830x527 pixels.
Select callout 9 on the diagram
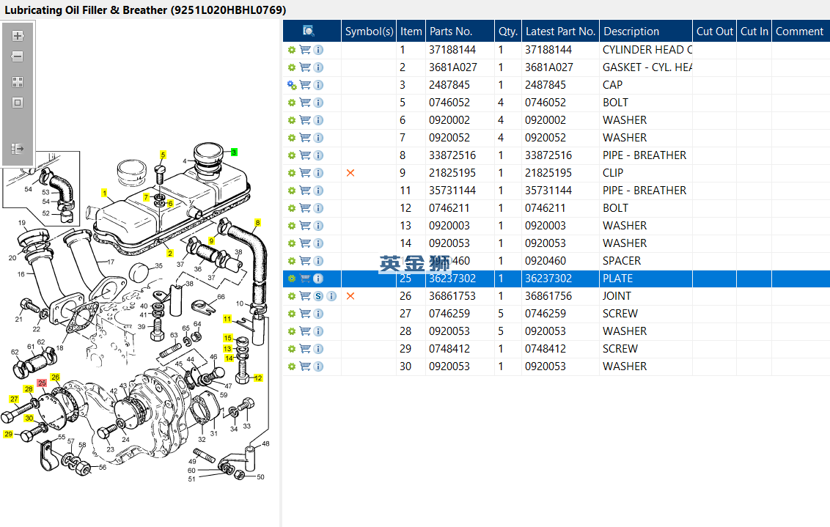tap(211, 241)
